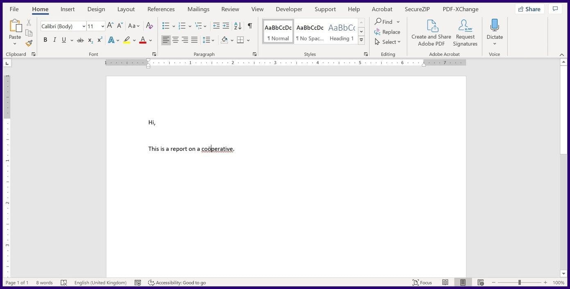Open line spacing dropdown
Screen dimensions: 570x289
pyautogui.click(x=208, y=40)
